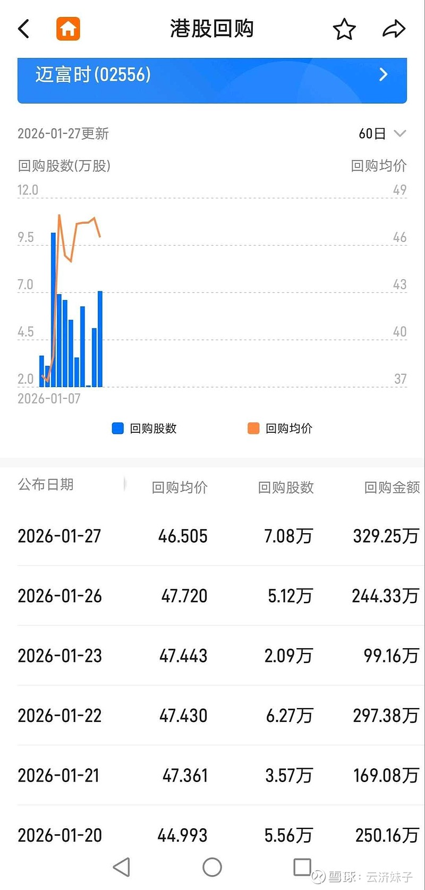Tap the 2026-01-27更新 timestamp
The width and height of the screenshot is (425, 890).
click(x=63, y=133)
